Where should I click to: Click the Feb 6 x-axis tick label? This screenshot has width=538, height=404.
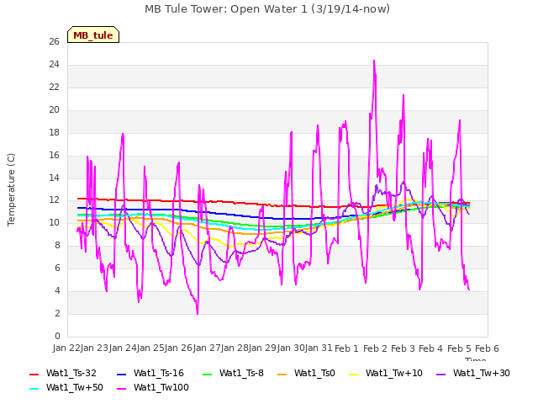(x=487, y=348)
